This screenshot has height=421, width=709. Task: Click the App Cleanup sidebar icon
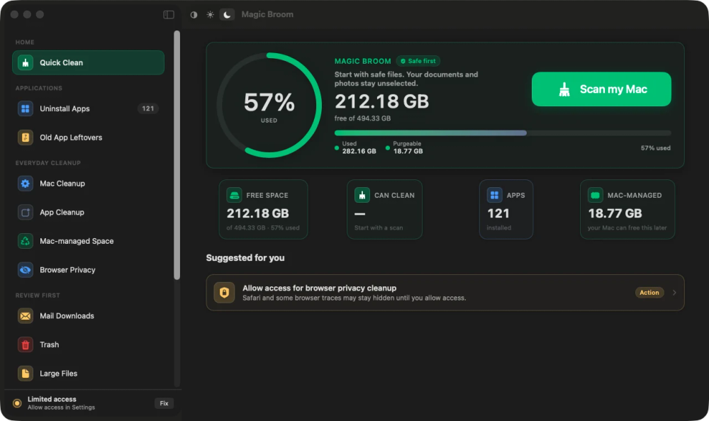click(26, 212)
